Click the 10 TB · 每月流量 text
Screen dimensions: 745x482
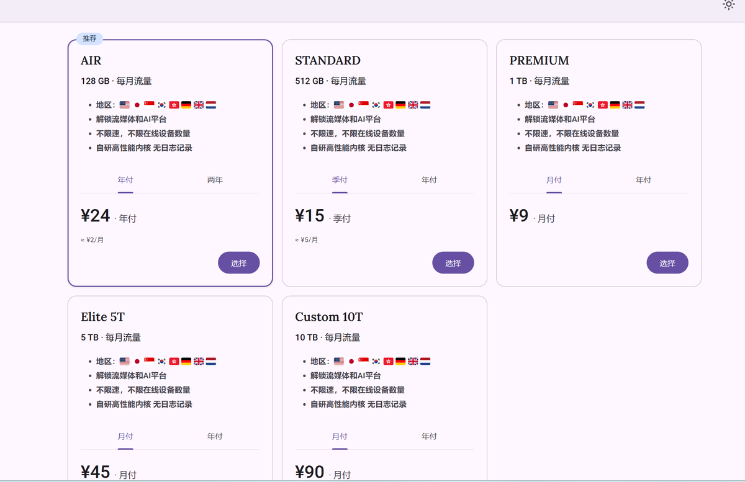point(328,337)
